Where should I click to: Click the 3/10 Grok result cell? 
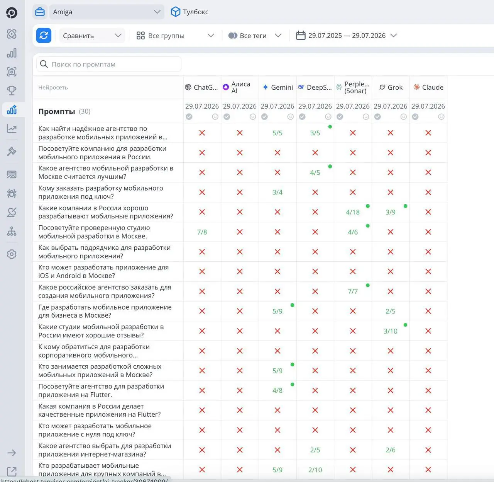[391, 331]
